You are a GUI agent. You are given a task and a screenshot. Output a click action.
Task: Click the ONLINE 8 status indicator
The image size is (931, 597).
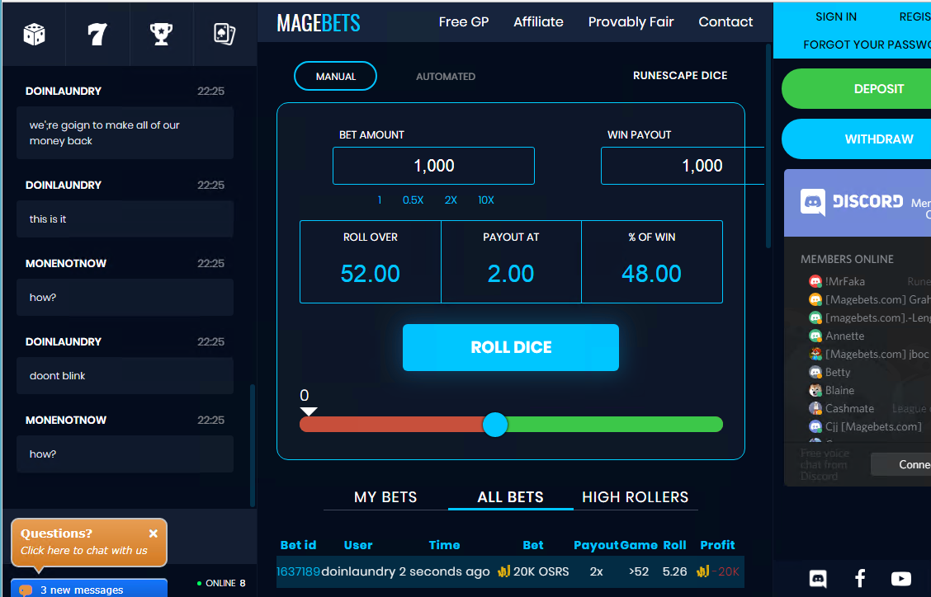221,583
